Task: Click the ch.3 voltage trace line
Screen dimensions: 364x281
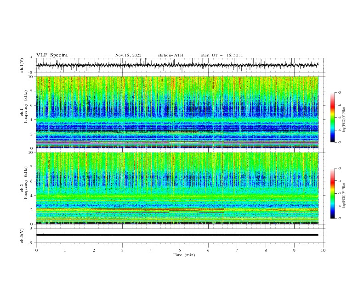Action: (177, 235)
